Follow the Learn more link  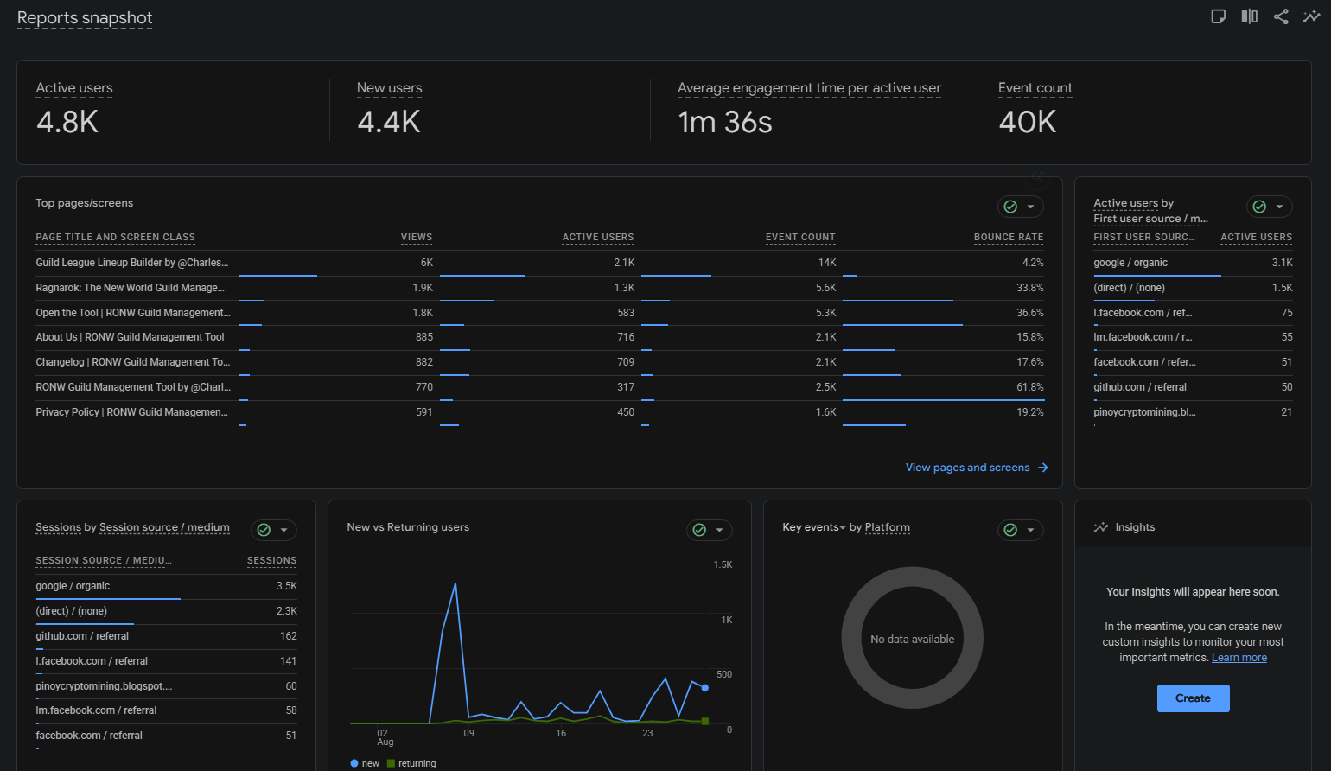[1239, 658]
